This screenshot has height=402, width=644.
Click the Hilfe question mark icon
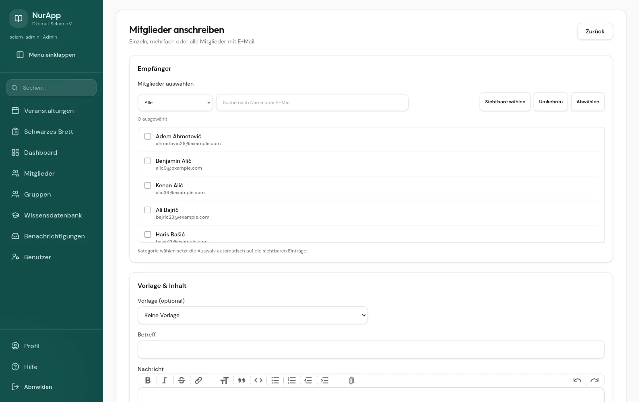point(15,367)
